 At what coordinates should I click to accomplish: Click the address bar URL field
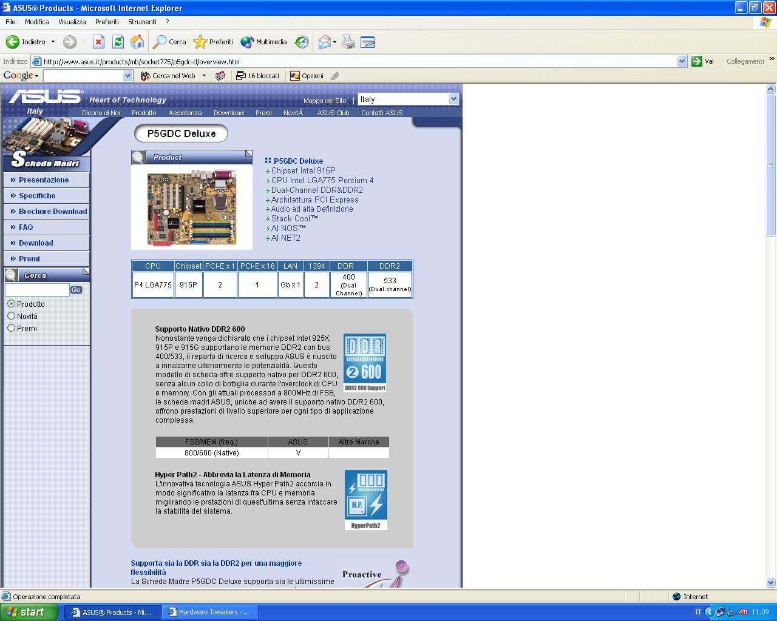pos(359,61)
